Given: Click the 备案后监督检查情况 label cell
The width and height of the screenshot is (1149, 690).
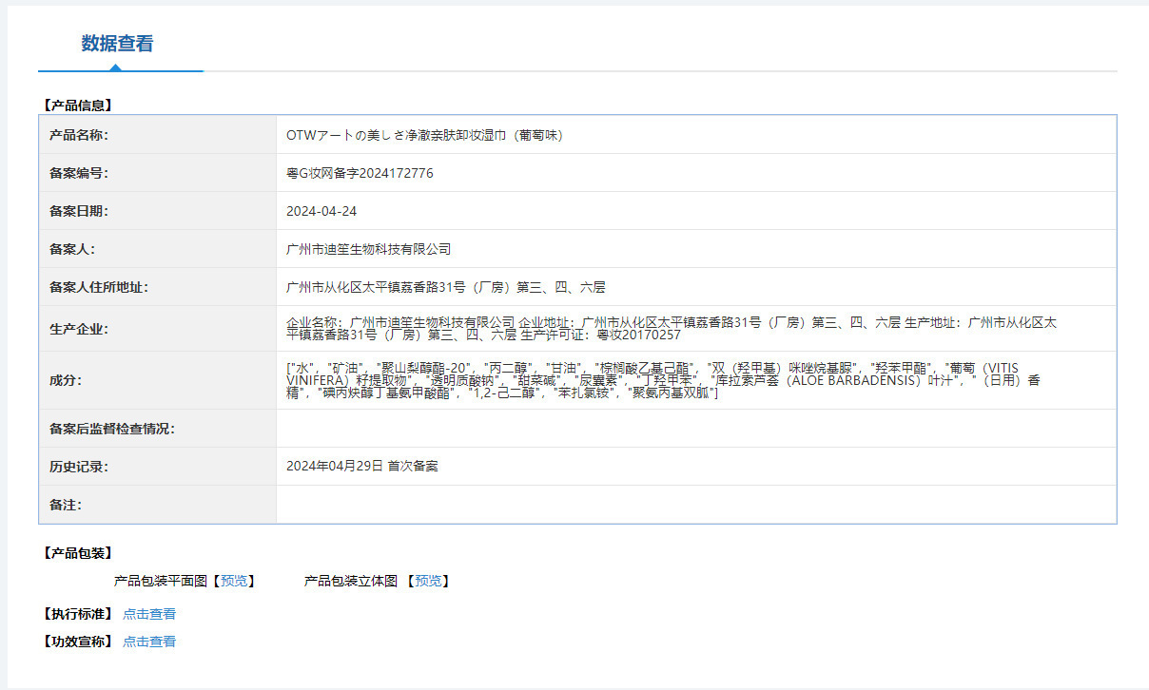Looking at the screenshot, I should click(158, 429).
